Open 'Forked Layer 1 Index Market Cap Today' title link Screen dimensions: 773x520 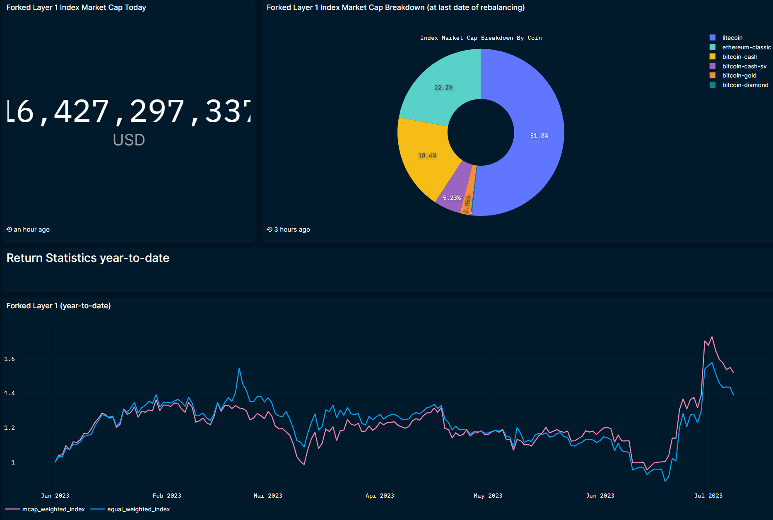[76, 7]
